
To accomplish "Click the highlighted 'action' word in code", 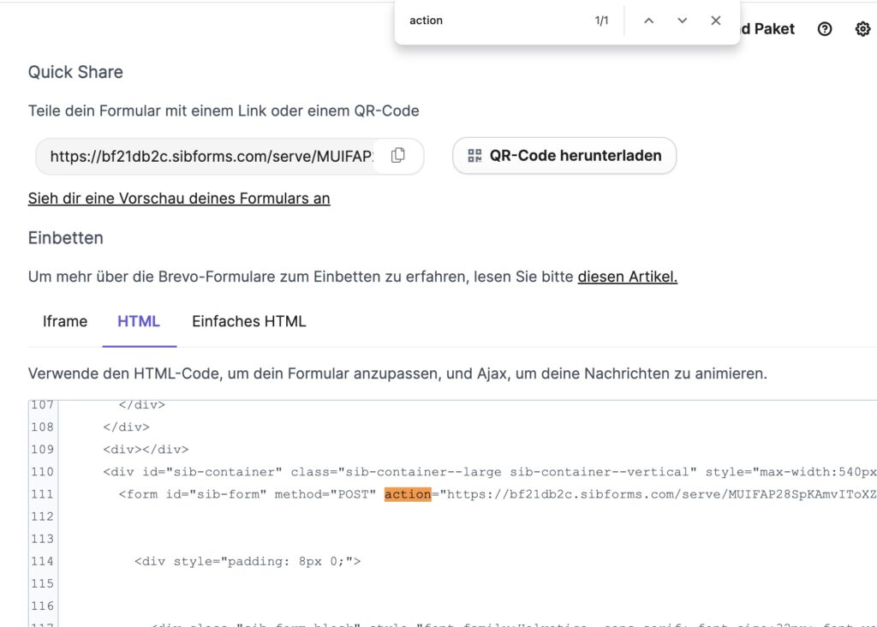I will tap(408, 494).
